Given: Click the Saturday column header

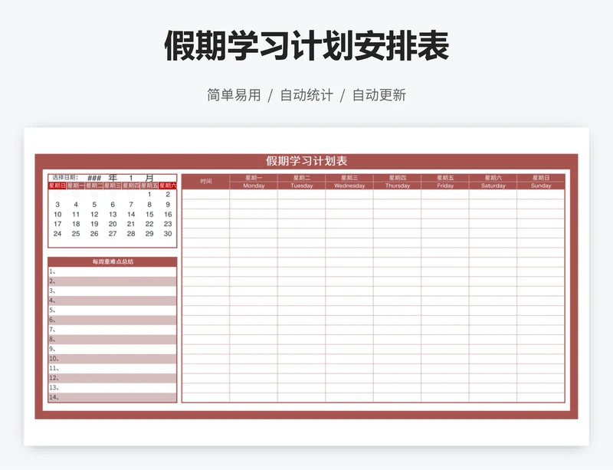Looking at the screenshot, I should point(493,186).
